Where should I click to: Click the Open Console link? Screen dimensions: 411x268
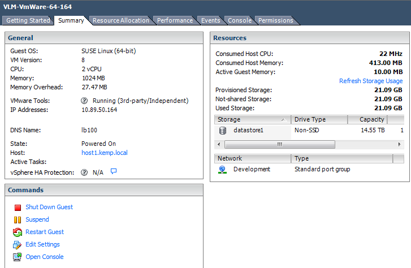click(45, 257)
